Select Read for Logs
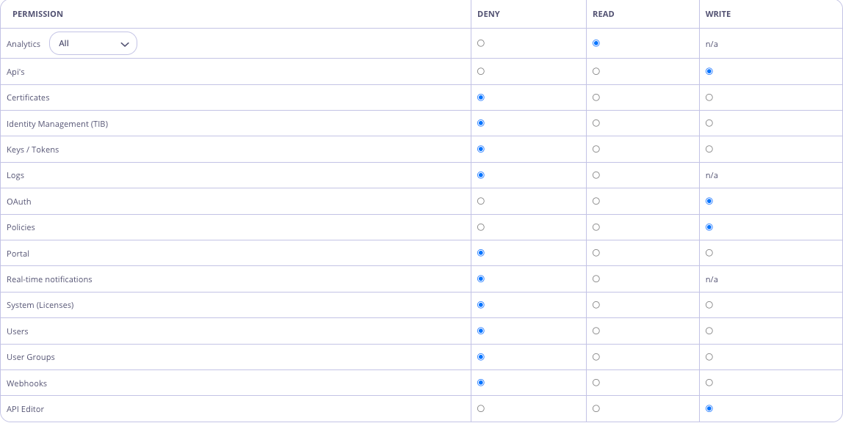 596,175
